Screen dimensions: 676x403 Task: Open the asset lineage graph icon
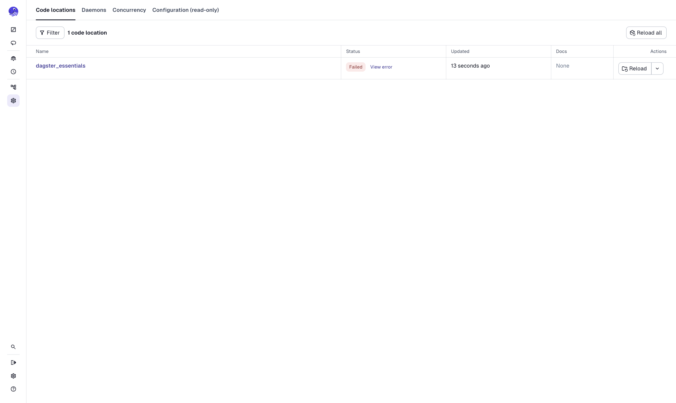13,87
